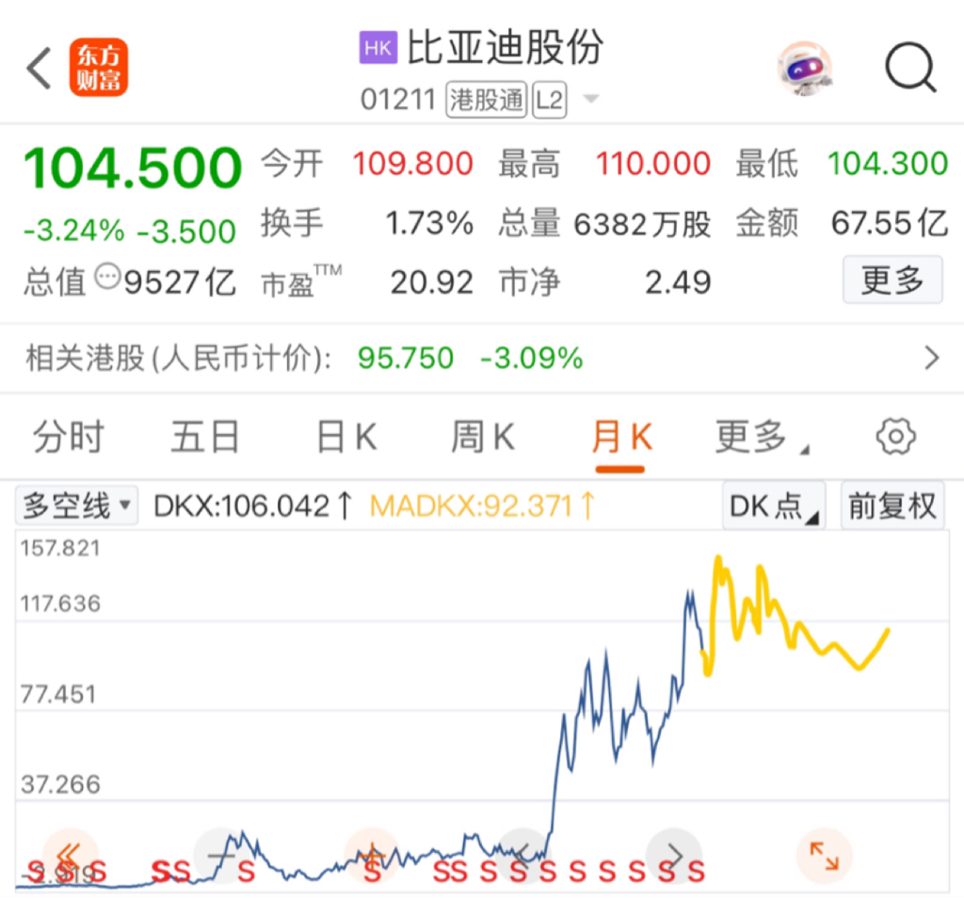Tap the search magnifier icon
The height and width of the screenshot is (899, 964).
click(x=910, y=67)
